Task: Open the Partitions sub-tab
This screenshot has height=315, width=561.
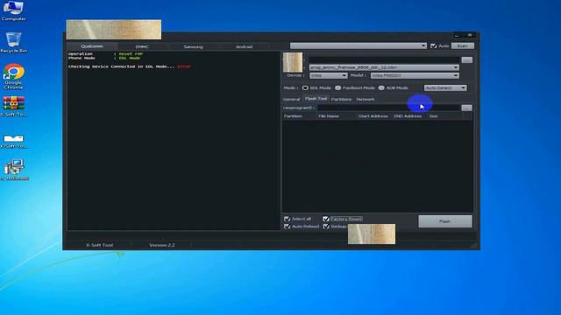Action: tap(341, 99)
